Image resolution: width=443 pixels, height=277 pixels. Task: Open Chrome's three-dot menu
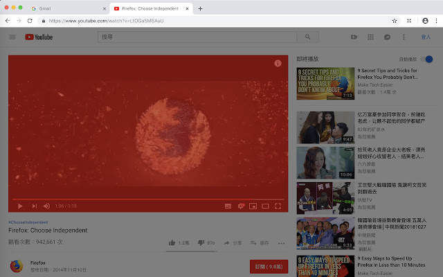tap(436, 21)
